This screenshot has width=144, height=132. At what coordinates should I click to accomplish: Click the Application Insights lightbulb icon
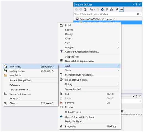click(61, 51)
